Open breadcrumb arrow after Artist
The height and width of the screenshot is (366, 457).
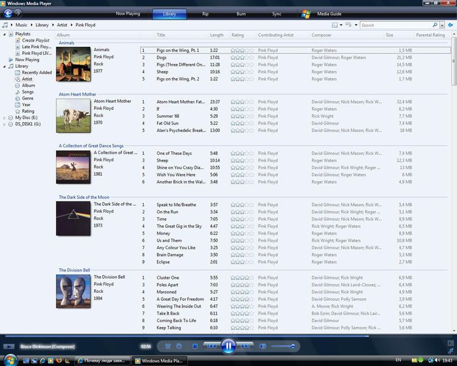click(71, 25)
